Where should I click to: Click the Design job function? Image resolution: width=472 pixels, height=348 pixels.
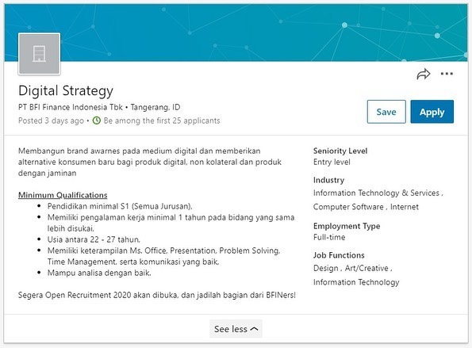point(326,268)
